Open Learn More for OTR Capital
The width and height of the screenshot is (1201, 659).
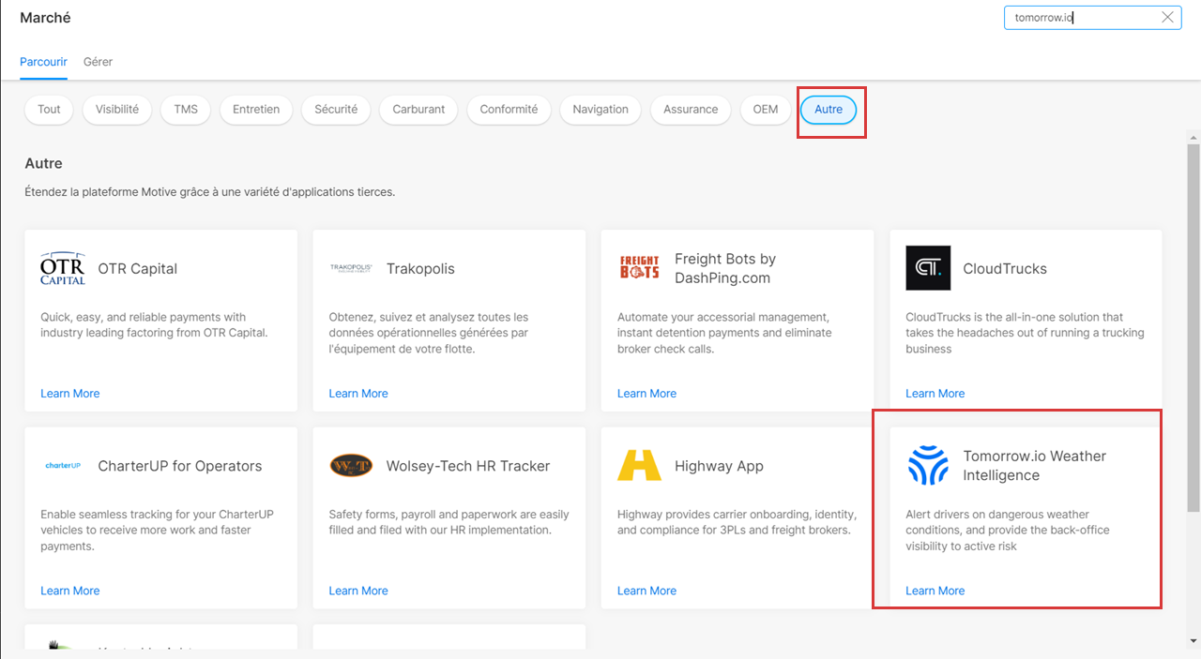coord(70,394)
